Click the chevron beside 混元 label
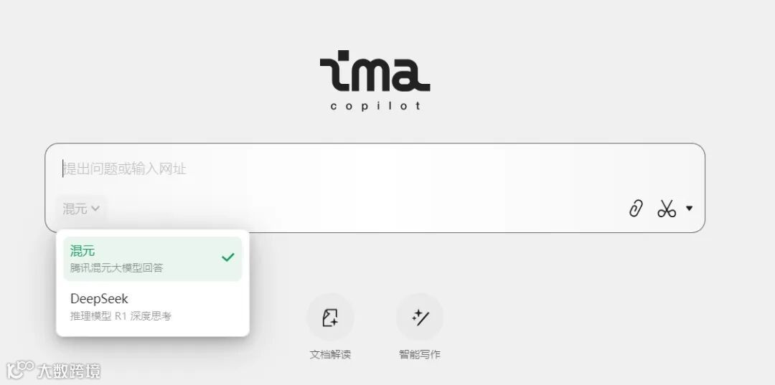775x385 pixels. pyautogui.click(x=95, y=209)
